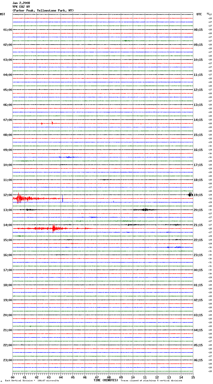Pick the "09:00" MST time label
Image resolution: width=213 pixels, height=384 pixels.
pyautogui.click(x=8, y=150)
